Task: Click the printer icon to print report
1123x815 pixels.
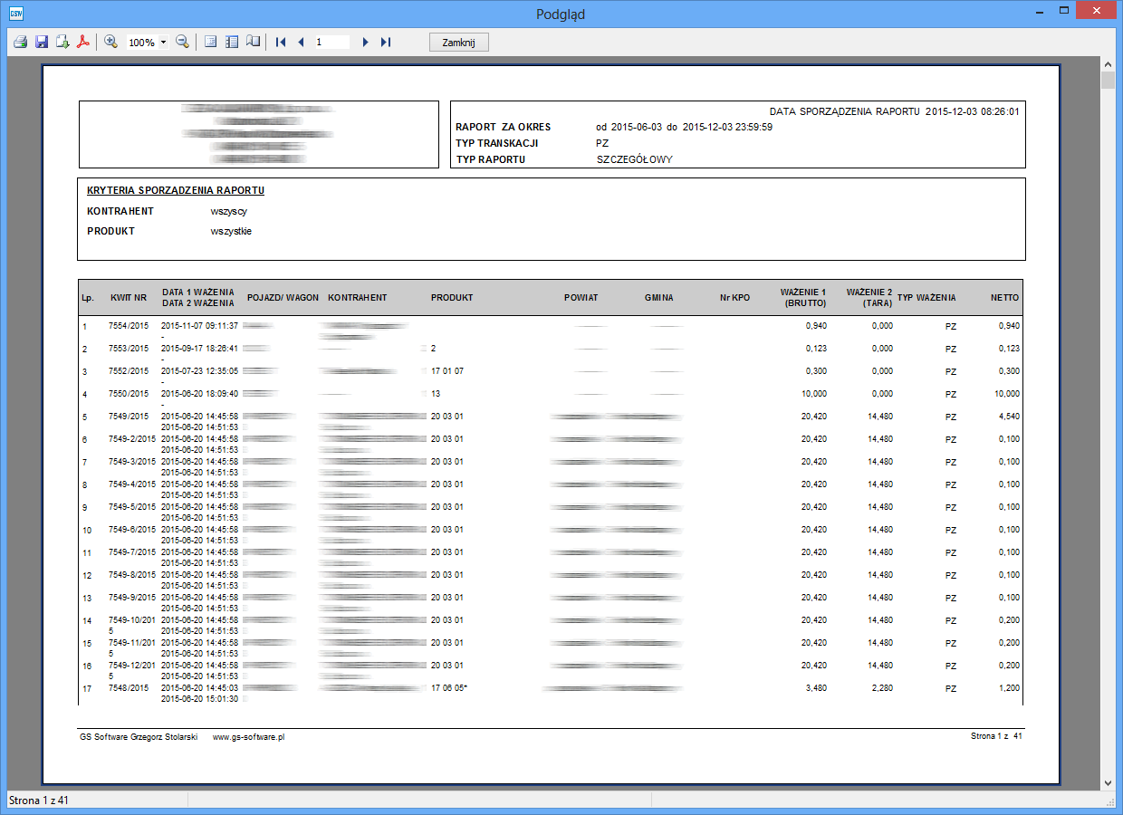Action: [x=20, y=42]
